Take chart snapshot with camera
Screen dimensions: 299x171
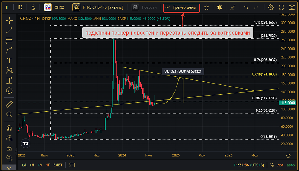tap(292, 7)
